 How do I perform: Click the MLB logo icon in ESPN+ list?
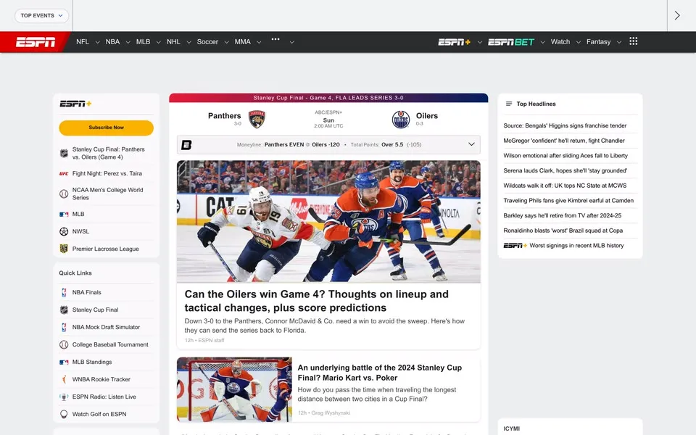point(64,214)
